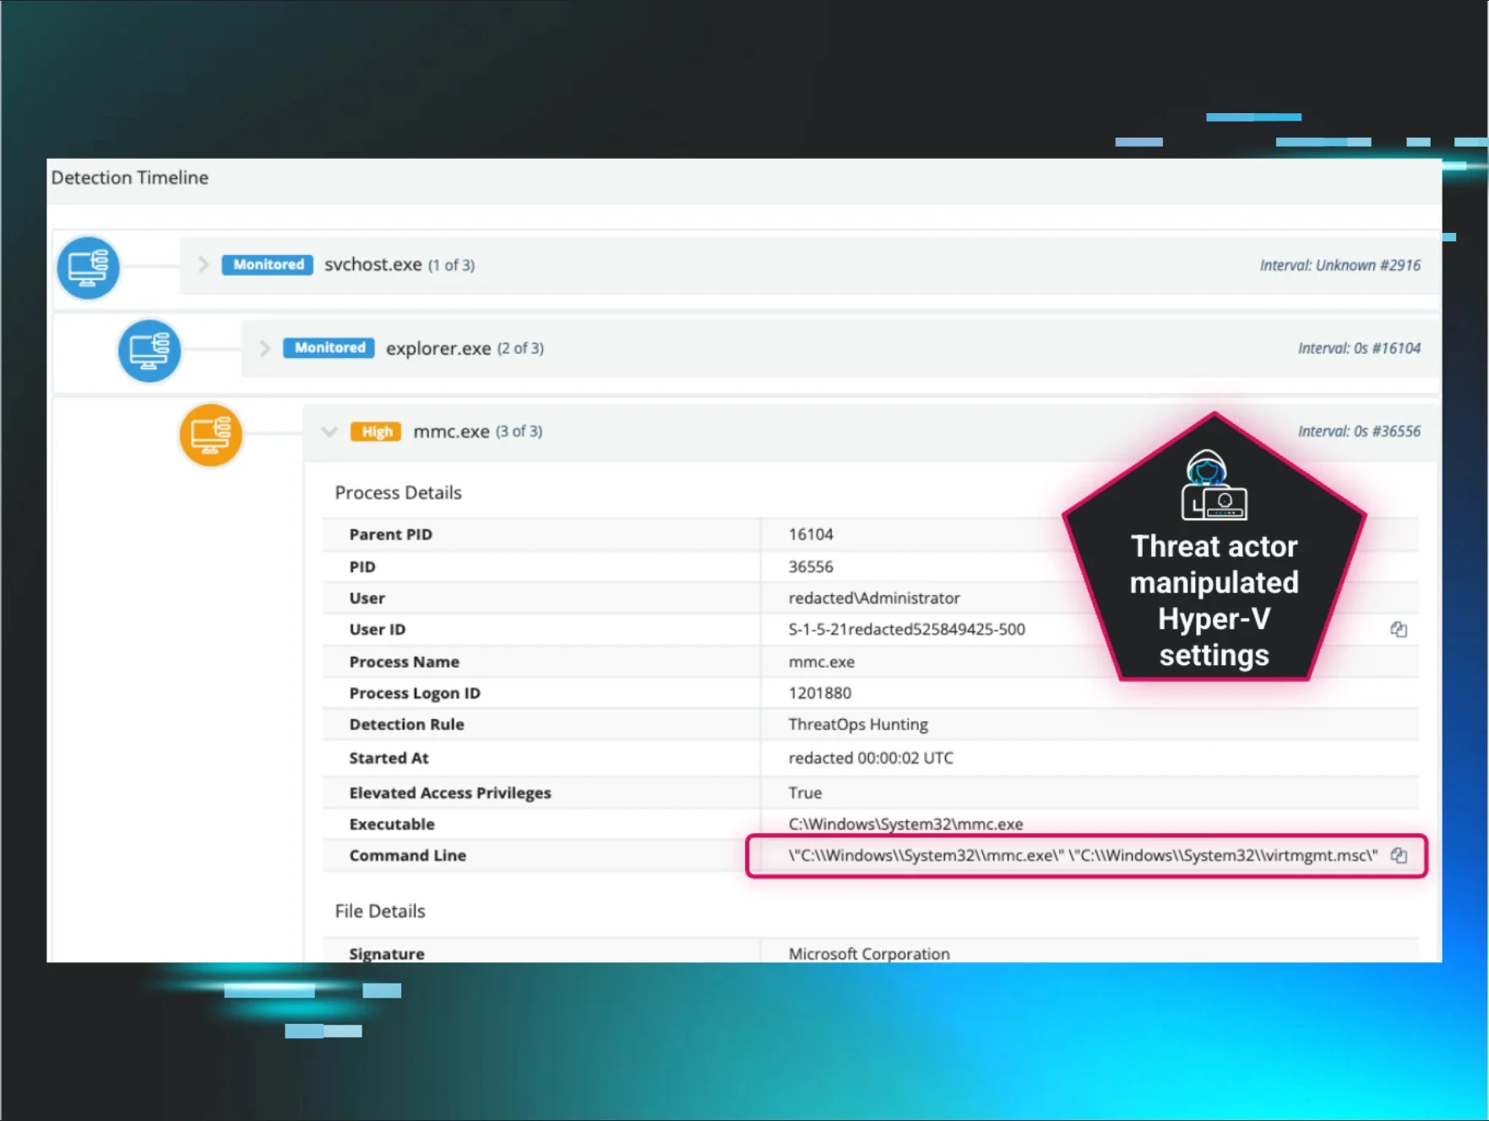This screenshot has width=1489, height=1121.
Task: Click the Monitored badge on svchost.exe
Action: coord(268,265)
